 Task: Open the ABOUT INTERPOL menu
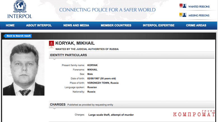coord(39,25)
